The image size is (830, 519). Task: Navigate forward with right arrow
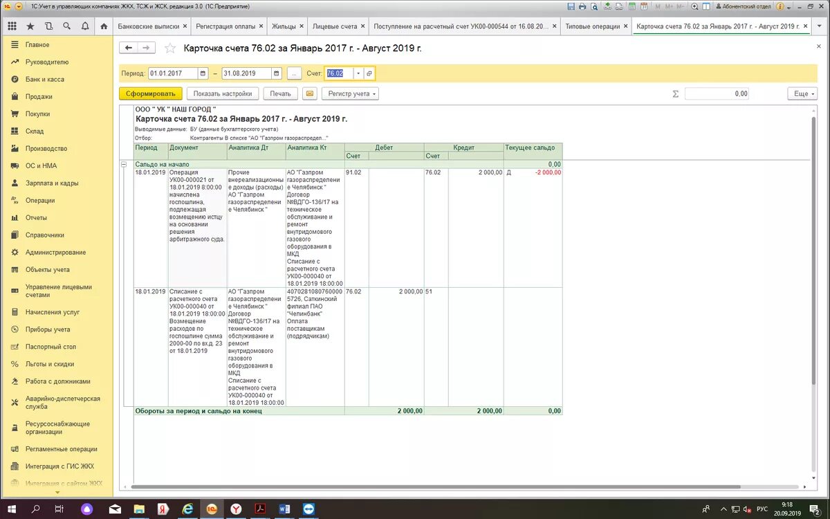(x=147, y=48)
